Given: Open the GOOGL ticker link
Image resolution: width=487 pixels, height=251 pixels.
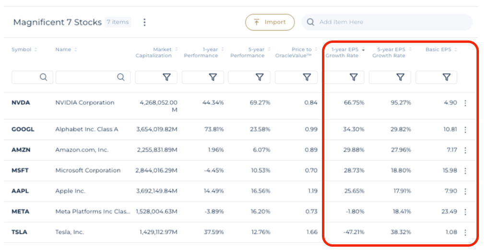Looking at the screenshot, I should tap(23, 130).
